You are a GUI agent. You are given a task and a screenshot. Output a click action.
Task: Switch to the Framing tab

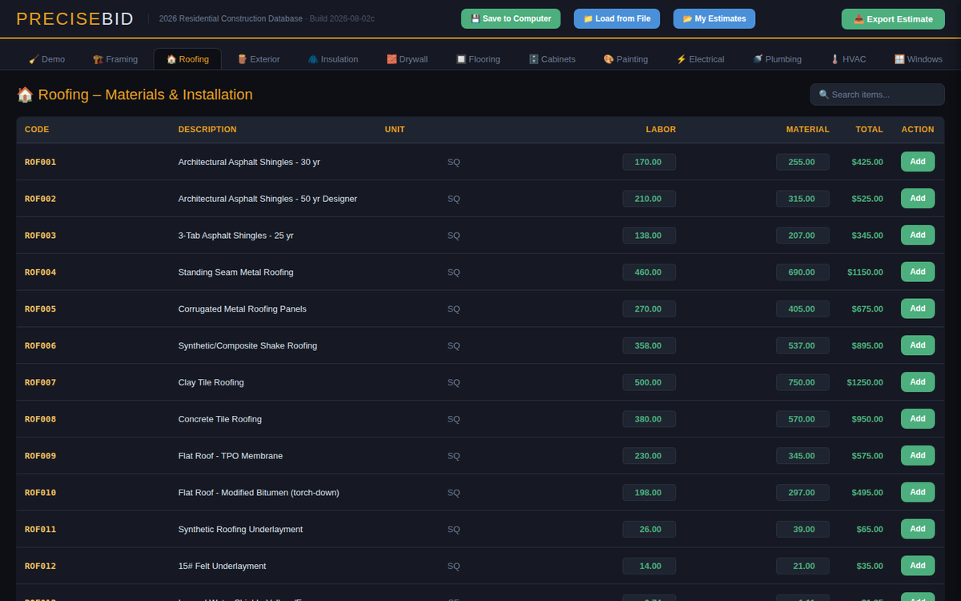click(115, 59)
